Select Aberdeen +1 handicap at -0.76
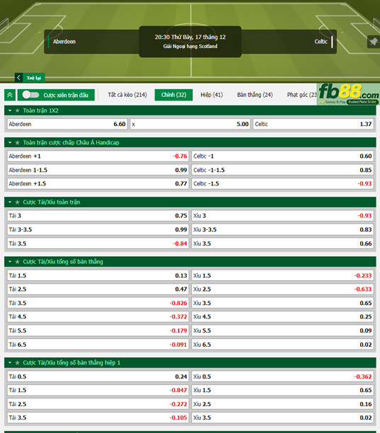This screenshot has height=433, width=380. pyautogui.click(x=98, y=156)
